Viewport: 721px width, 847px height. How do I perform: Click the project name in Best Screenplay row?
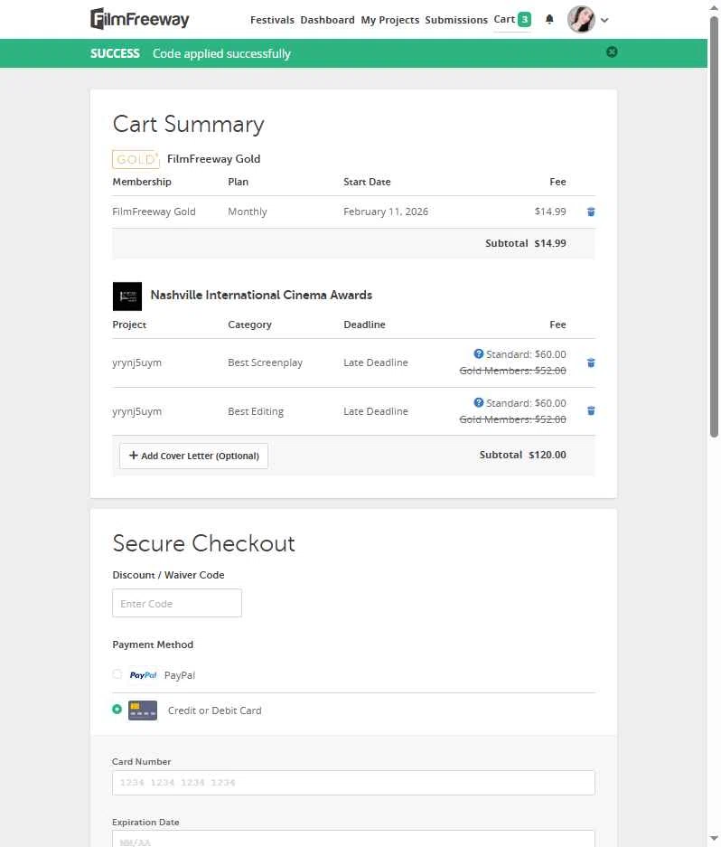136,362
